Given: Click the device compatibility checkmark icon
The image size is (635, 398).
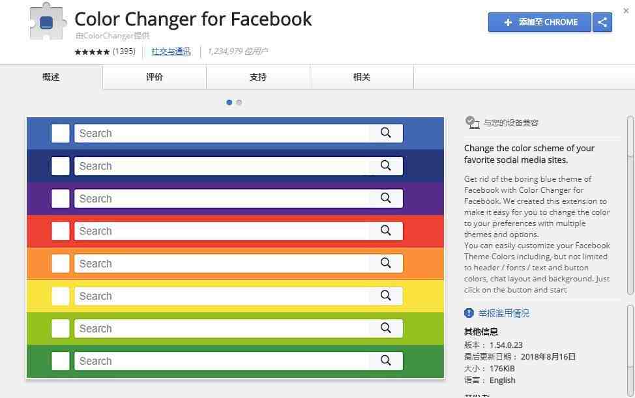Looking at the screenshot, I should click(472, 122).
